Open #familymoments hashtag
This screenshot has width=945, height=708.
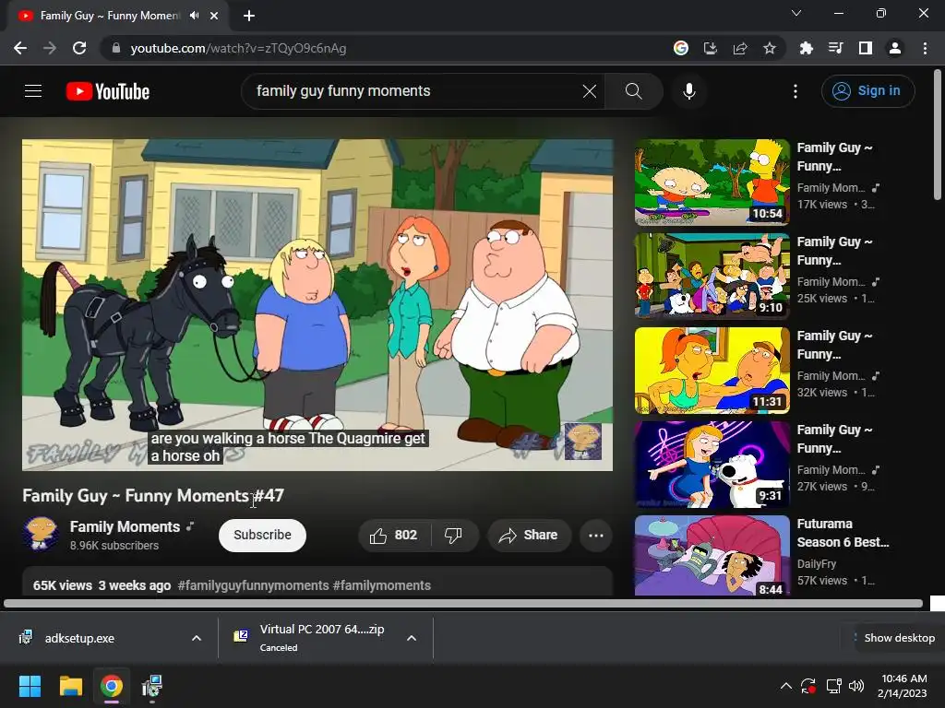pos(381,585)
